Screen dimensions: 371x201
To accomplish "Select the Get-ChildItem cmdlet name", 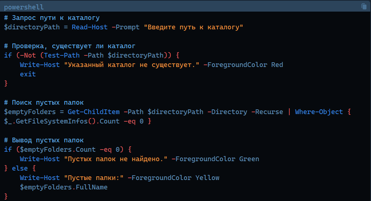I will [94, 112].
